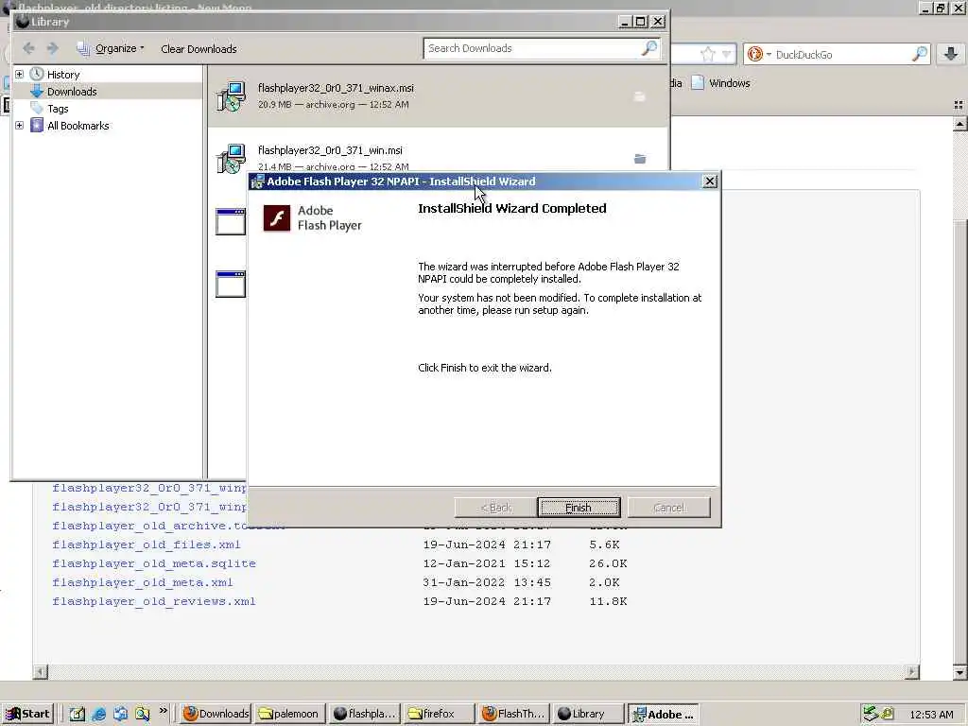The width and height of the screenshot is (968, 726).
Task: Expand the History tree node
Action: click(19, 74)
